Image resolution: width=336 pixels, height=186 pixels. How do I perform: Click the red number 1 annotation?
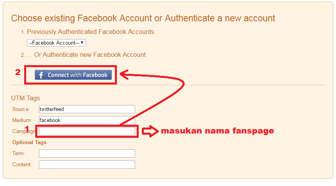[27, 129]
